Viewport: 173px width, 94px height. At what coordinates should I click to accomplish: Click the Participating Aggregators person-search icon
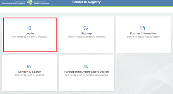(86, 66)
